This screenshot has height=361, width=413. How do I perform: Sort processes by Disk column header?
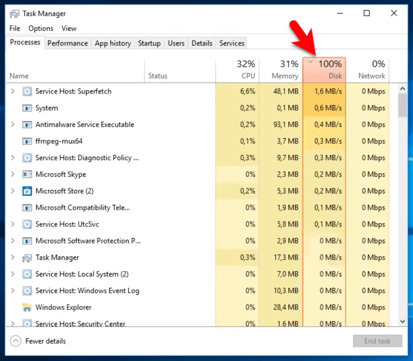click(x=324, y=70)
